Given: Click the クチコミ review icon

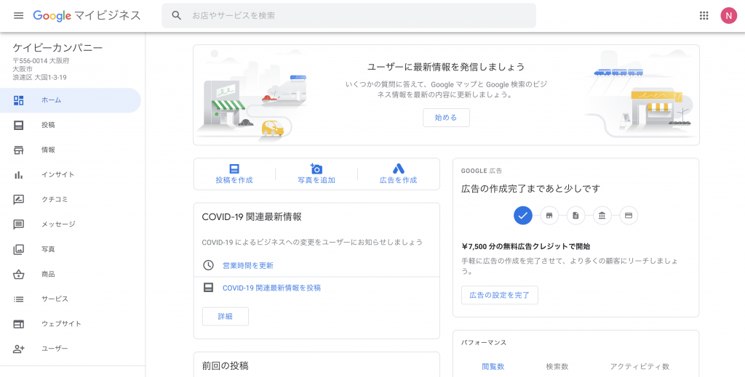Looking at the screenshot, I should click(18, 200).
